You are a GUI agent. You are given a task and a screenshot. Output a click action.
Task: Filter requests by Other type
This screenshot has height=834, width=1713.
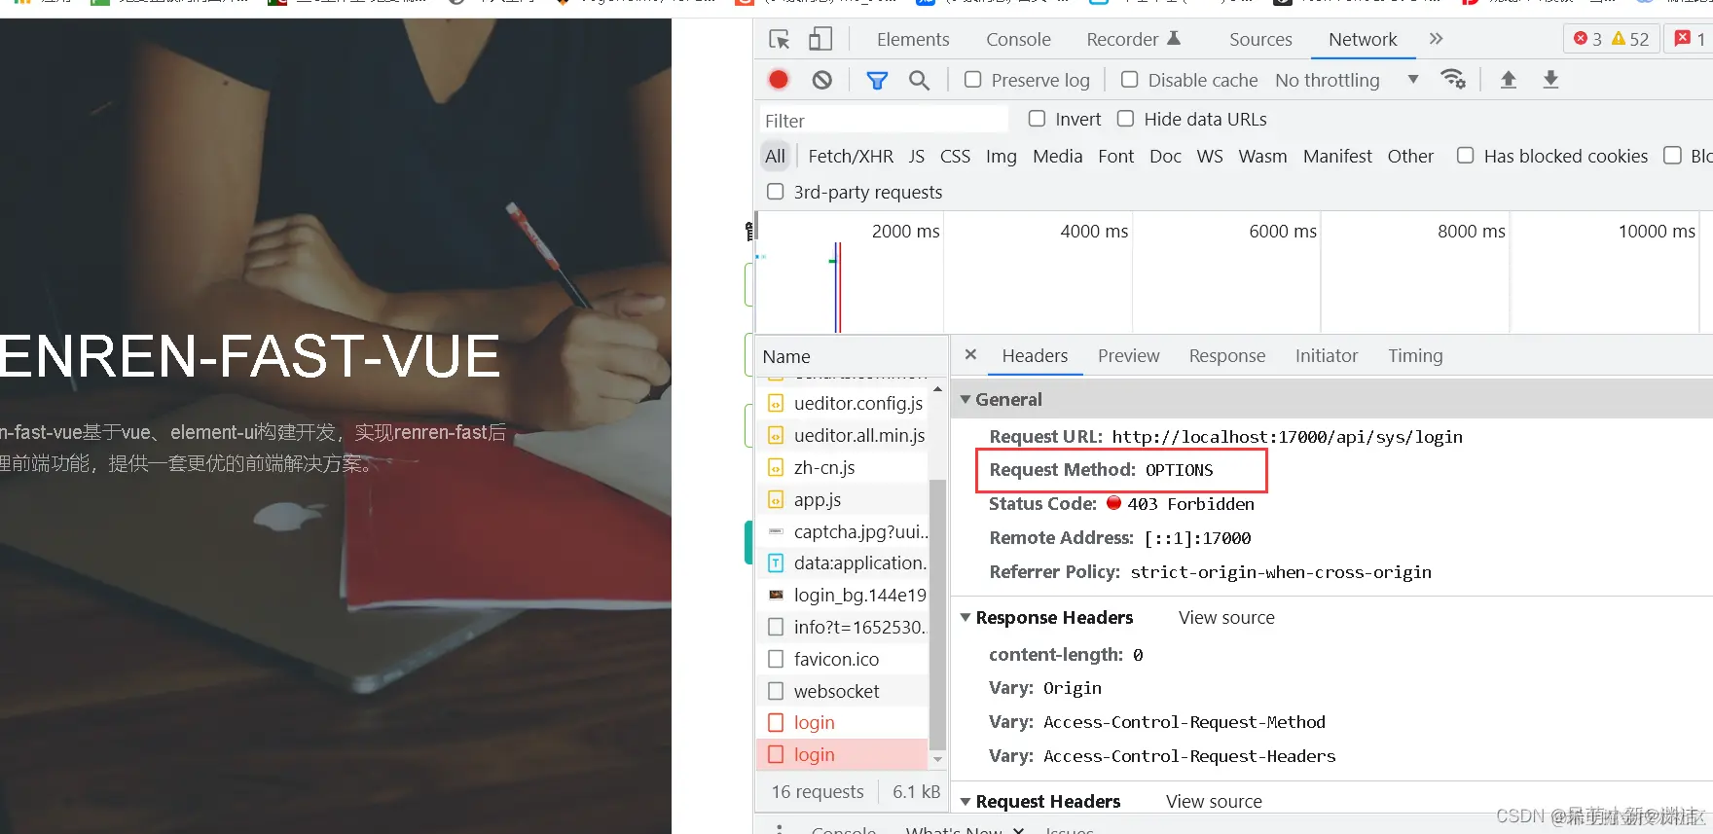(1410, 156)
